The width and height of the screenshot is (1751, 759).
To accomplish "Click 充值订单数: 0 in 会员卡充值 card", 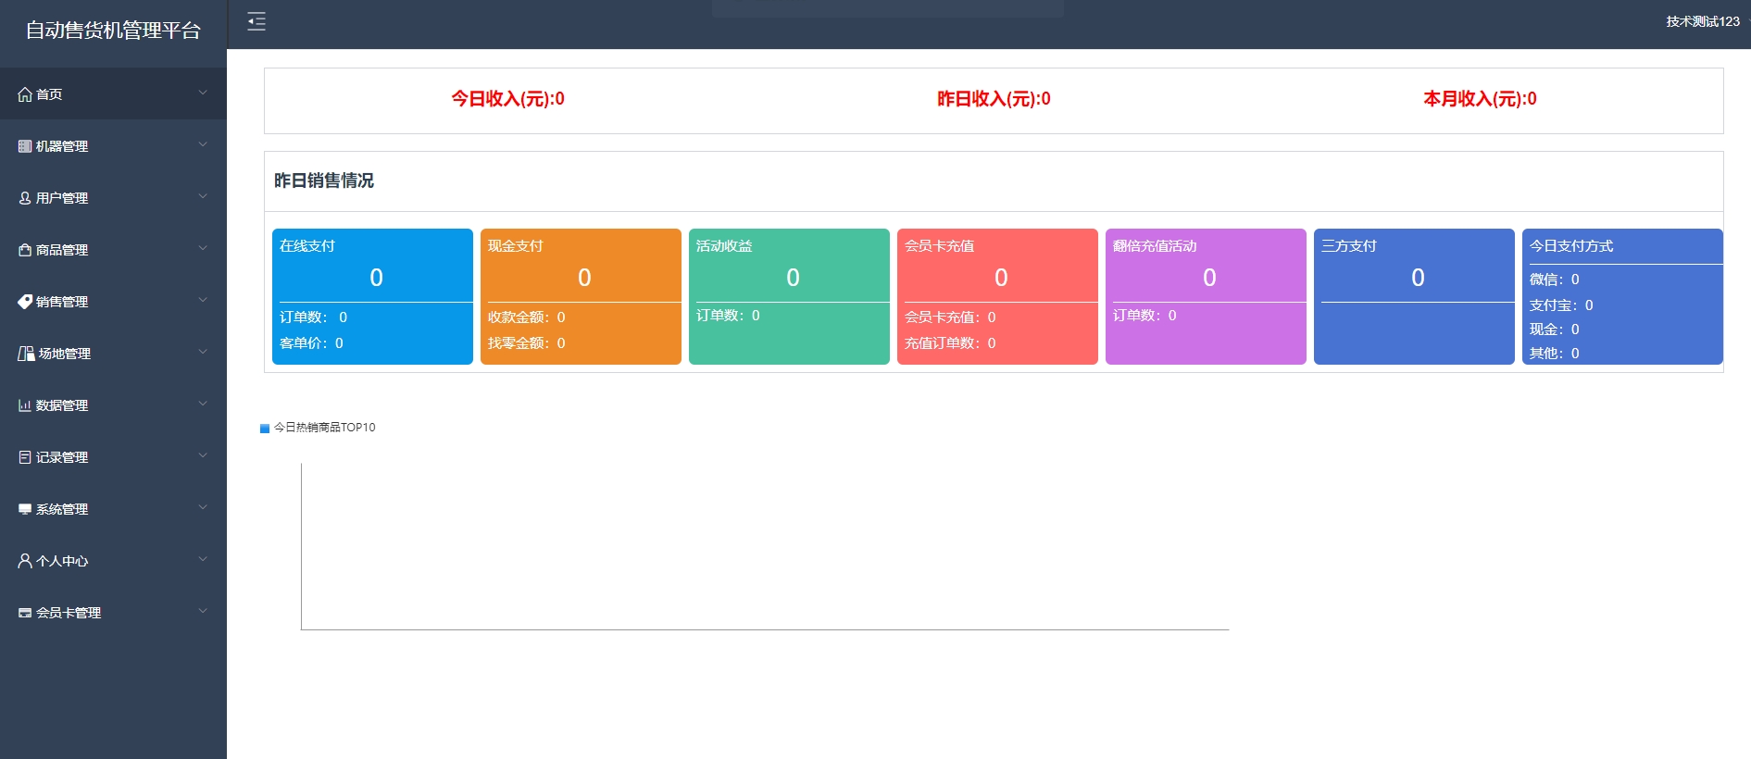I will [950, 343].
